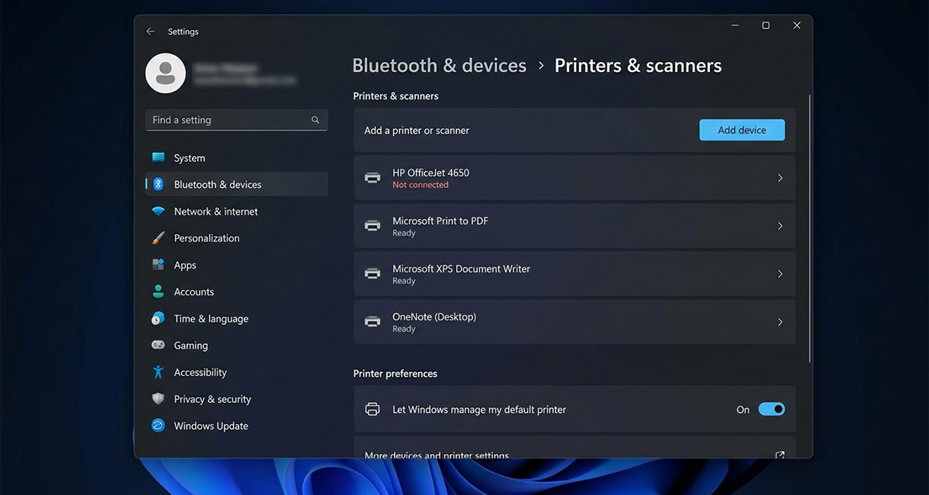Click the Not connected status text
The image size is (929, 495).
click(x=420, y=185)
